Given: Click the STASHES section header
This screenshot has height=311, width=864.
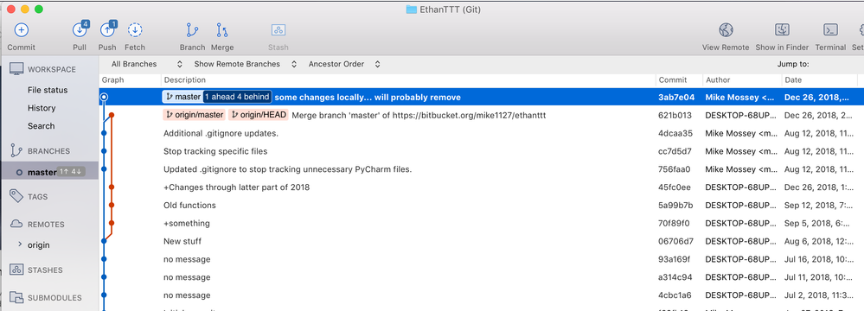Looking at the screenshot, I should 45,270.
